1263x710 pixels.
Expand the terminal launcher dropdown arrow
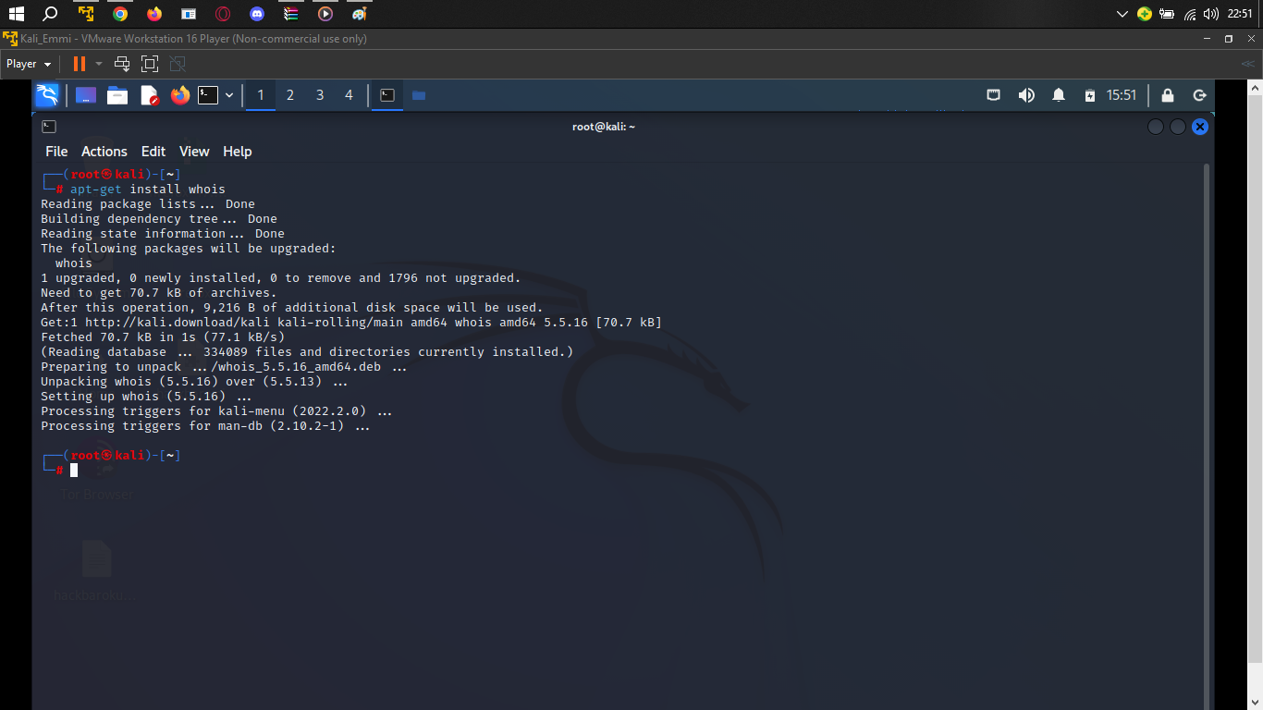pyautogui.click(x=229, y=95)
